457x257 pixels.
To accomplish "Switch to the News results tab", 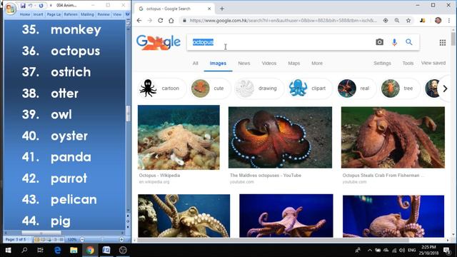I will [x=244, y=64].
